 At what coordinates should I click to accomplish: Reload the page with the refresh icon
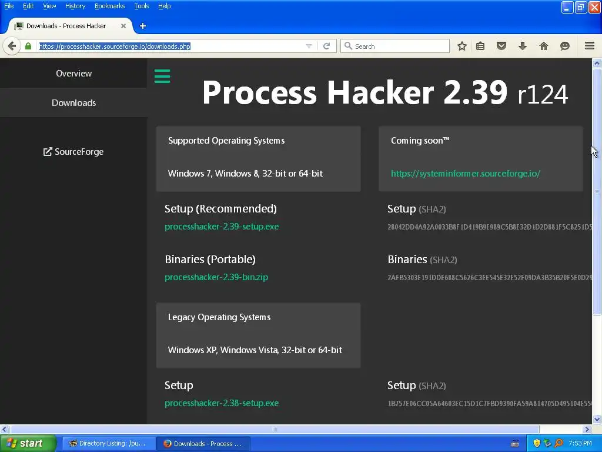pos(327,46)
